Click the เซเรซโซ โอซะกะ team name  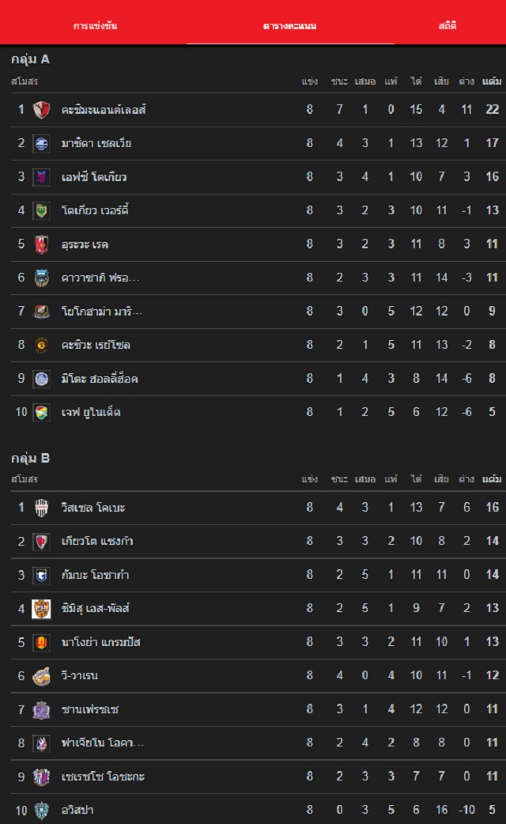(x=103, y=777)
